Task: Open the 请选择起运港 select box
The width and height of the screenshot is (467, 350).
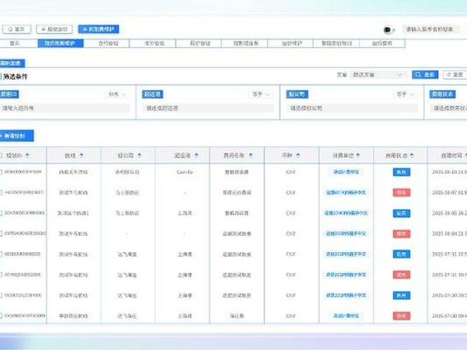Action: (208, 108)
